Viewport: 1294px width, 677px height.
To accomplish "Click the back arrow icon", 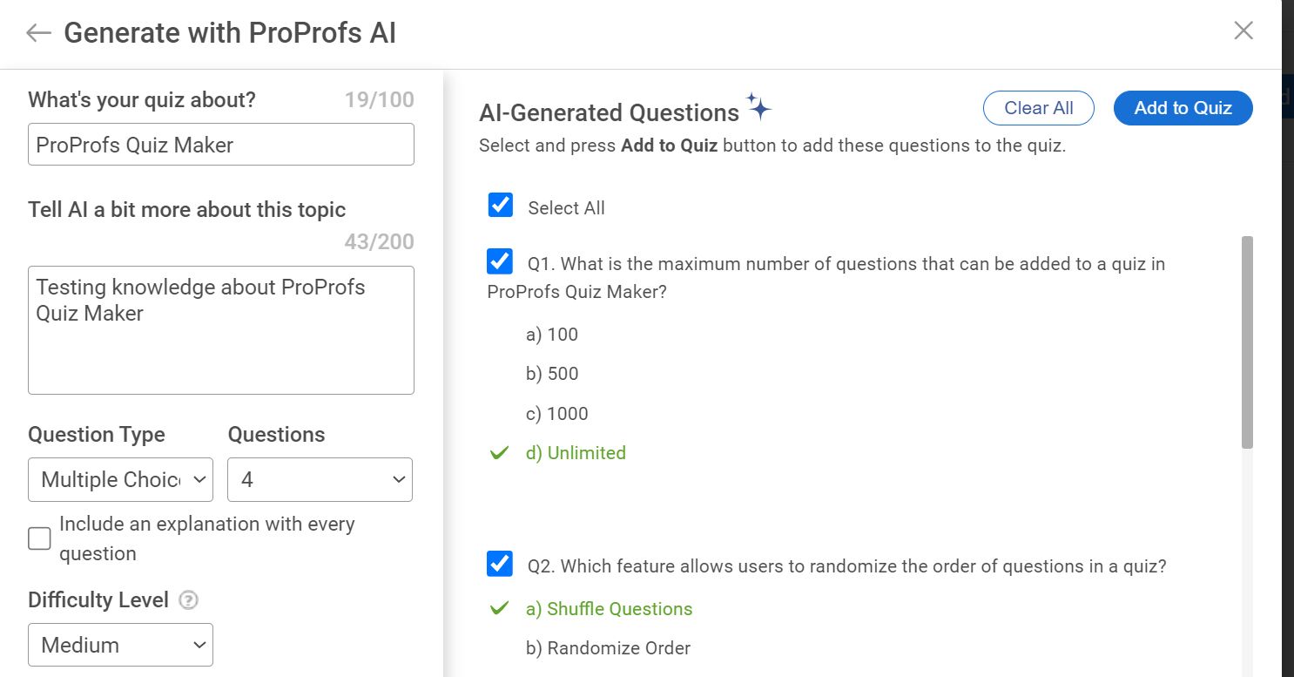I will (38, 33).
